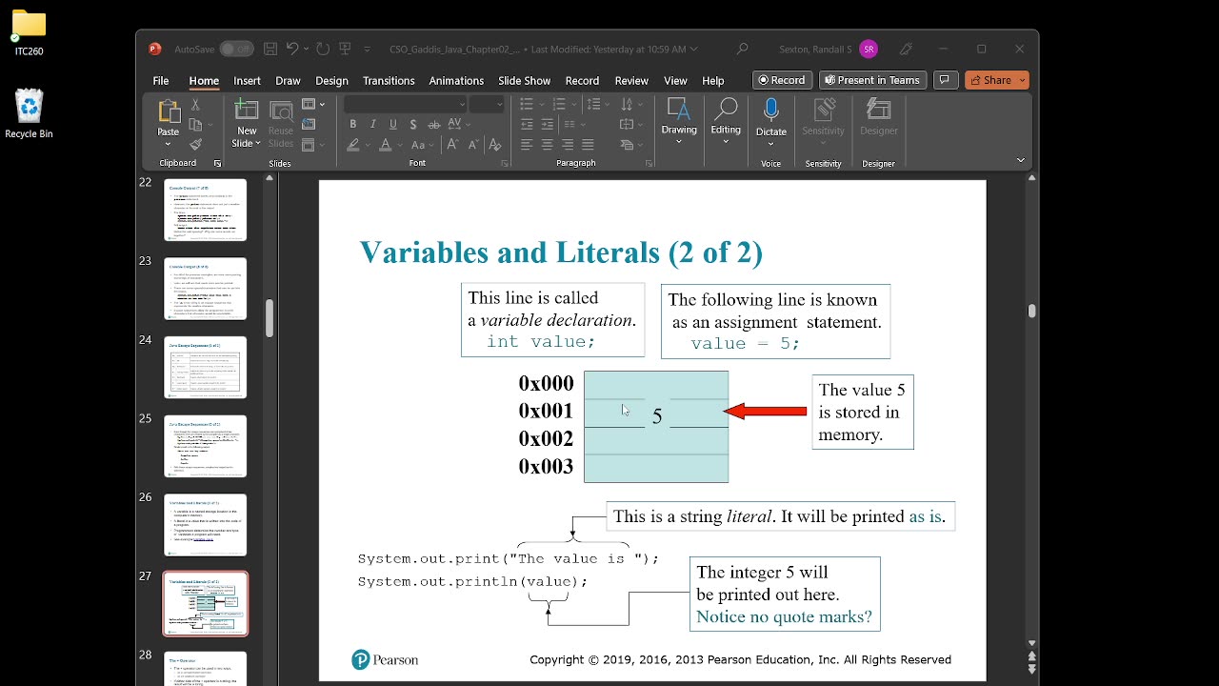Select slide 26 thumbnail

pyautogui.click(x=205, y=525)
